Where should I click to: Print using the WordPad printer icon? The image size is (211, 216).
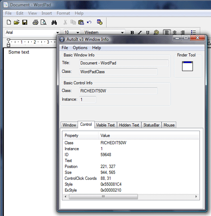click(35, 22)
